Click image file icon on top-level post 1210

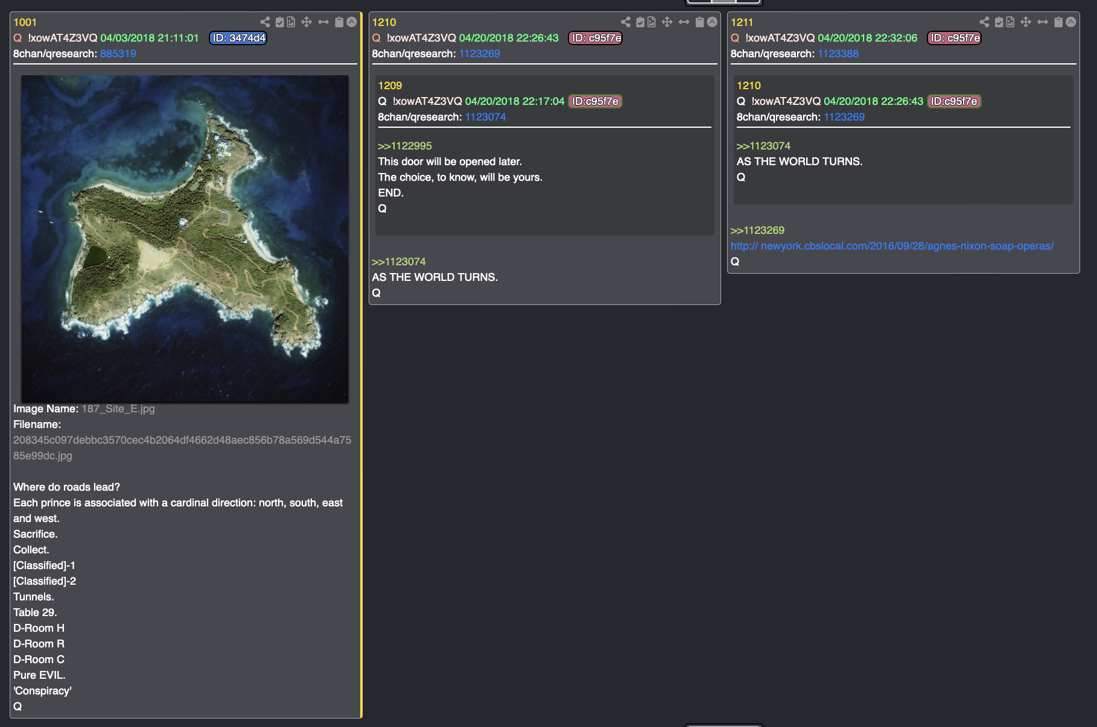click(652, 22)
